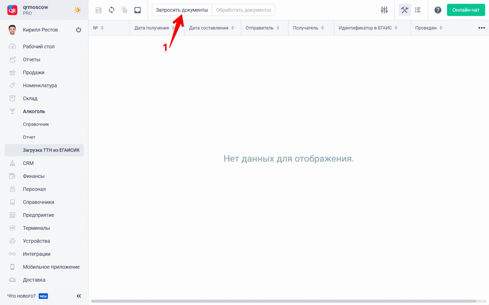
Task: Click the save floppy disk icon
Action: 98,10
